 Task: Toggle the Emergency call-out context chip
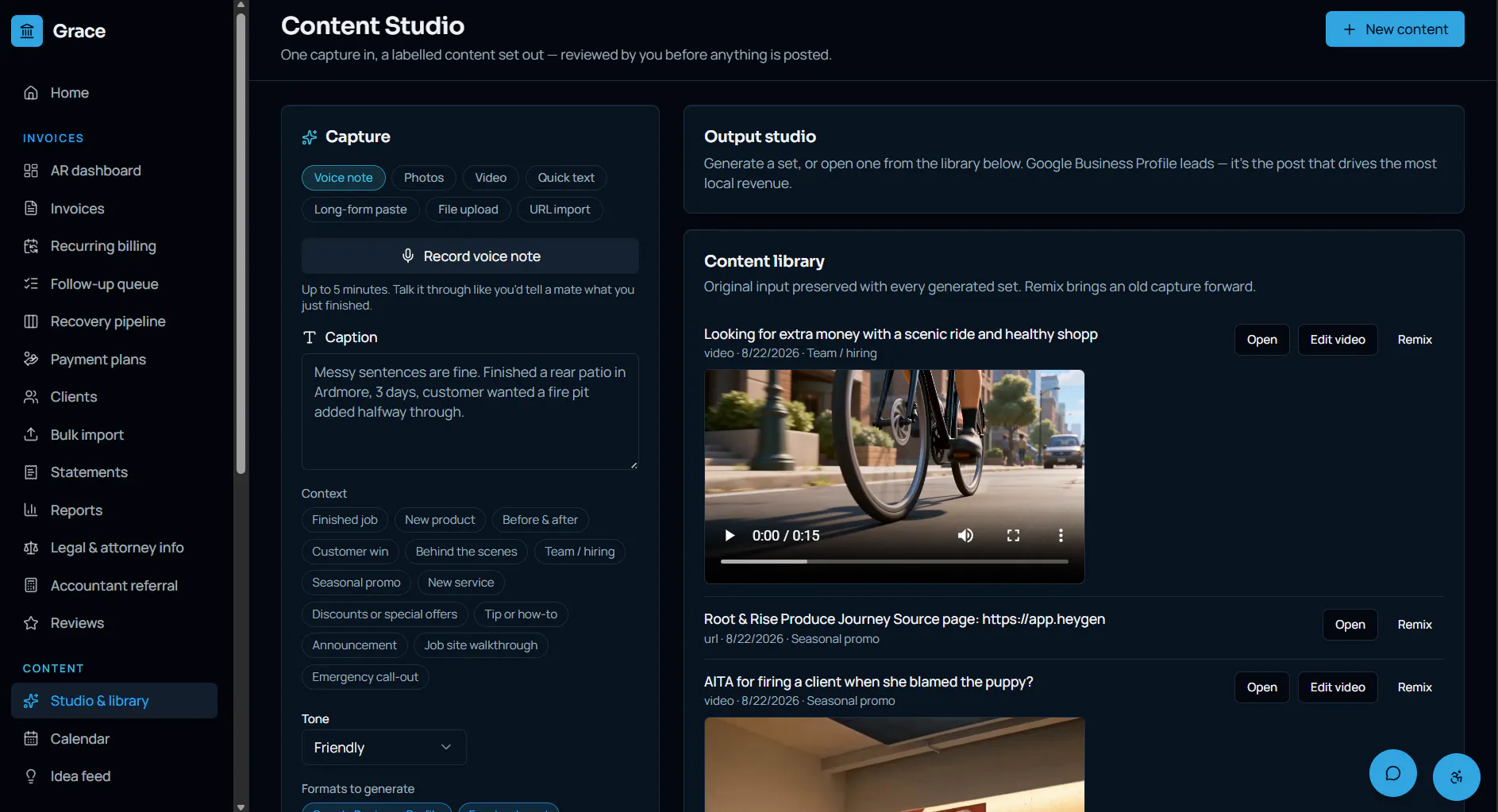365,677
